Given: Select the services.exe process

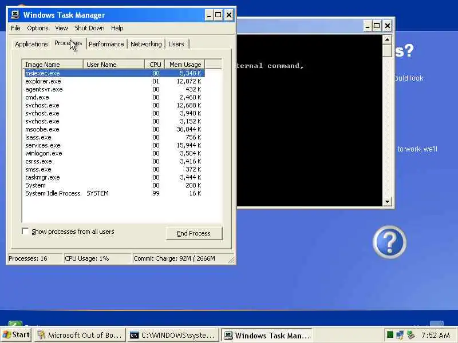Looking at the screenshot, I should pyautogui.click(x=114, y=145).
